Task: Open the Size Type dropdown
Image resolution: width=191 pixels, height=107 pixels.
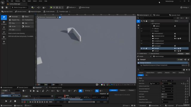Action: pyautogui.click(x=167, y=81)
